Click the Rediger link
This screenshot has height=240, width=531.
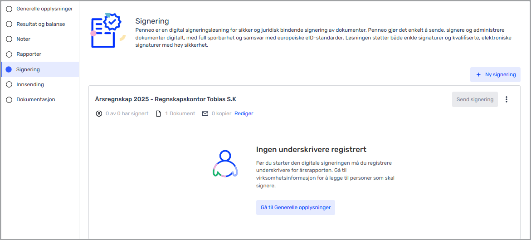click(x=244, y=113)
